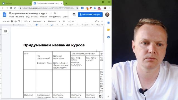Click the paint format icon

[x=19, y=21]
